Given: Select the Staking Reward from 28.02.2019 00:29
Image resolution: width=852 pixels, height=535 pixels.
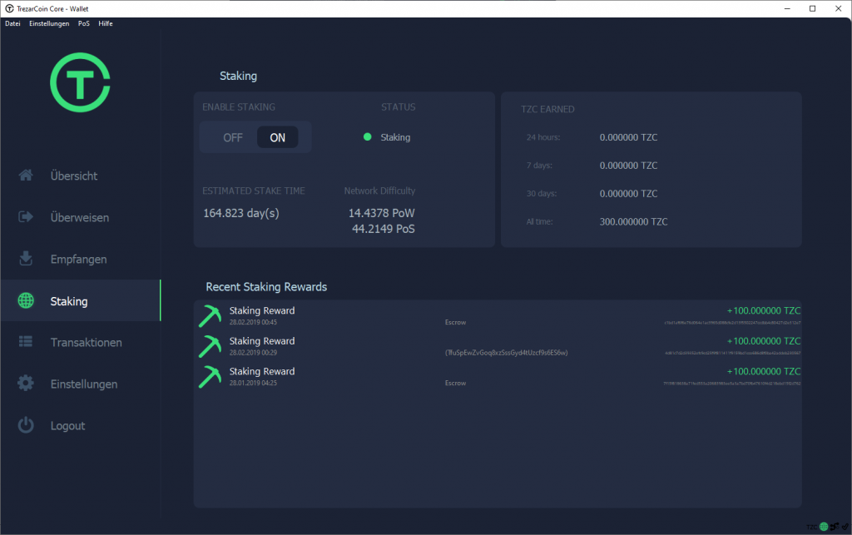Looking at the screenshot, I should point(499,346).
